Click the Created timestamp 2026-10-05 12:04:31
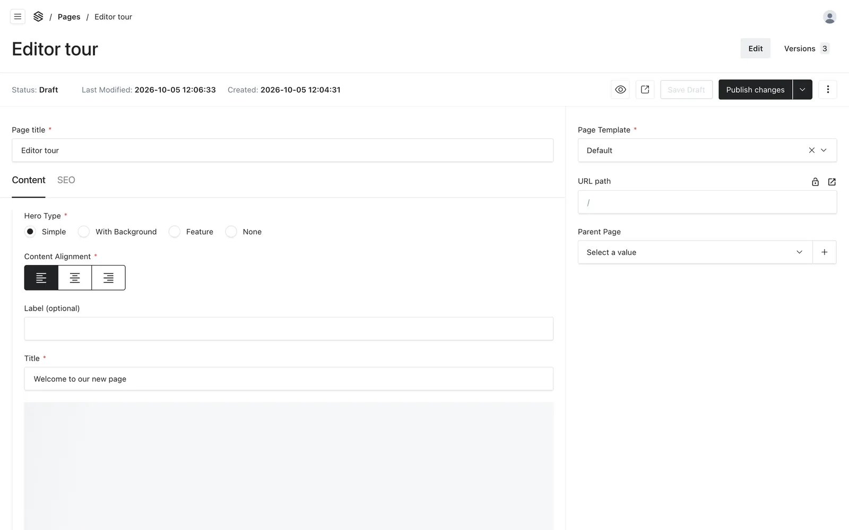 [300, 90]
